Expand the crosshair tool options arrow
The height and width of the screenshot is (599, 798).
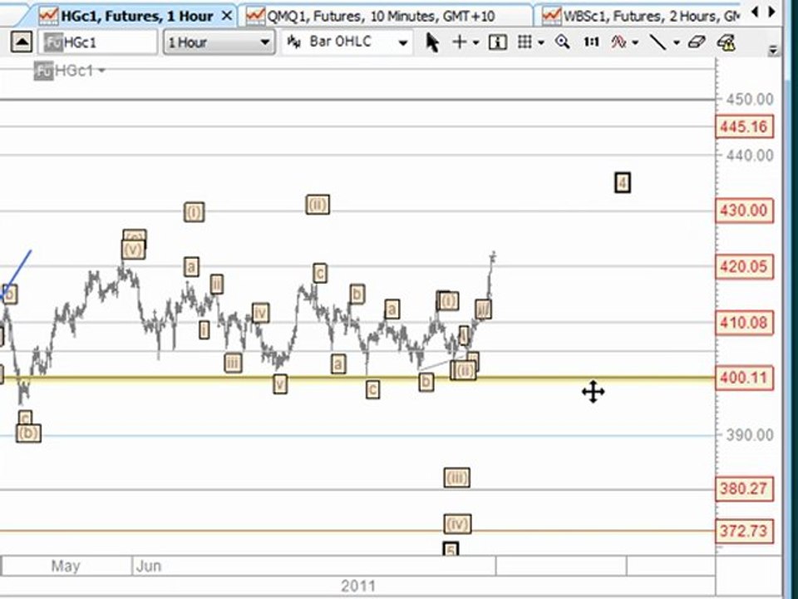point(476,42)
